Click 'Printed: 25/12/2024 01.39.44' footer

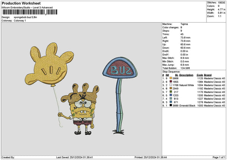click(151, 157)
